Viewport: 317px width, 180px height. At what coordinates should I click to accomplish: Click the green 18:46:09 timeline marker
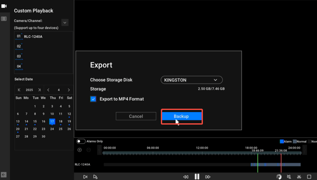tap(257, 162)
